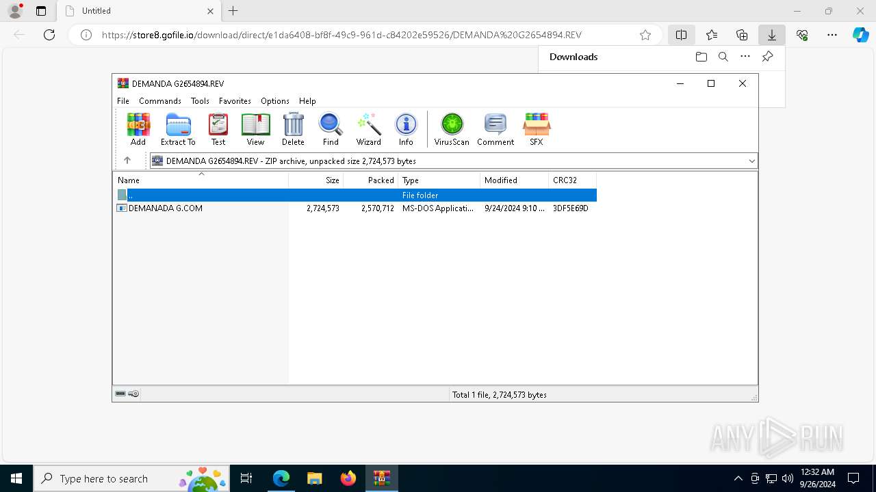This screenshot has height=492, width=876.
Task: Pin the Downloads panel
Action: tap(767, 57)
